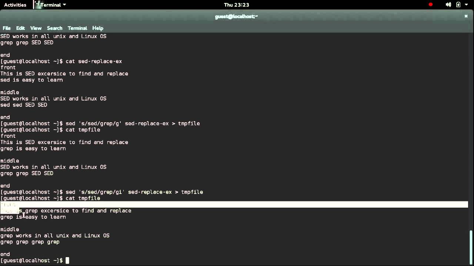This screenshot has width=474, height=266.
Task: Click the "sed 's/sed/grep/gi'" command line
Action: 102,192
